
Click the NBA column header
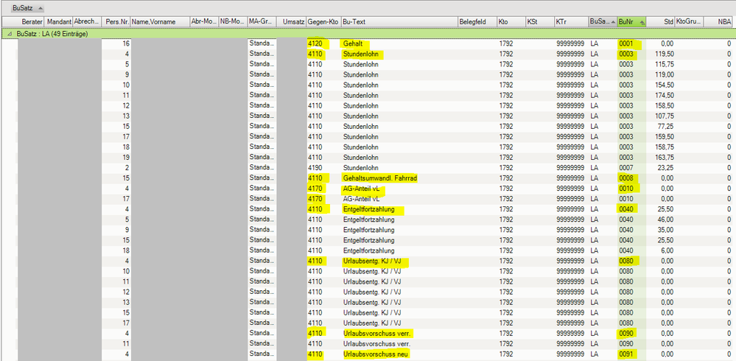click(x=718, y=21)
